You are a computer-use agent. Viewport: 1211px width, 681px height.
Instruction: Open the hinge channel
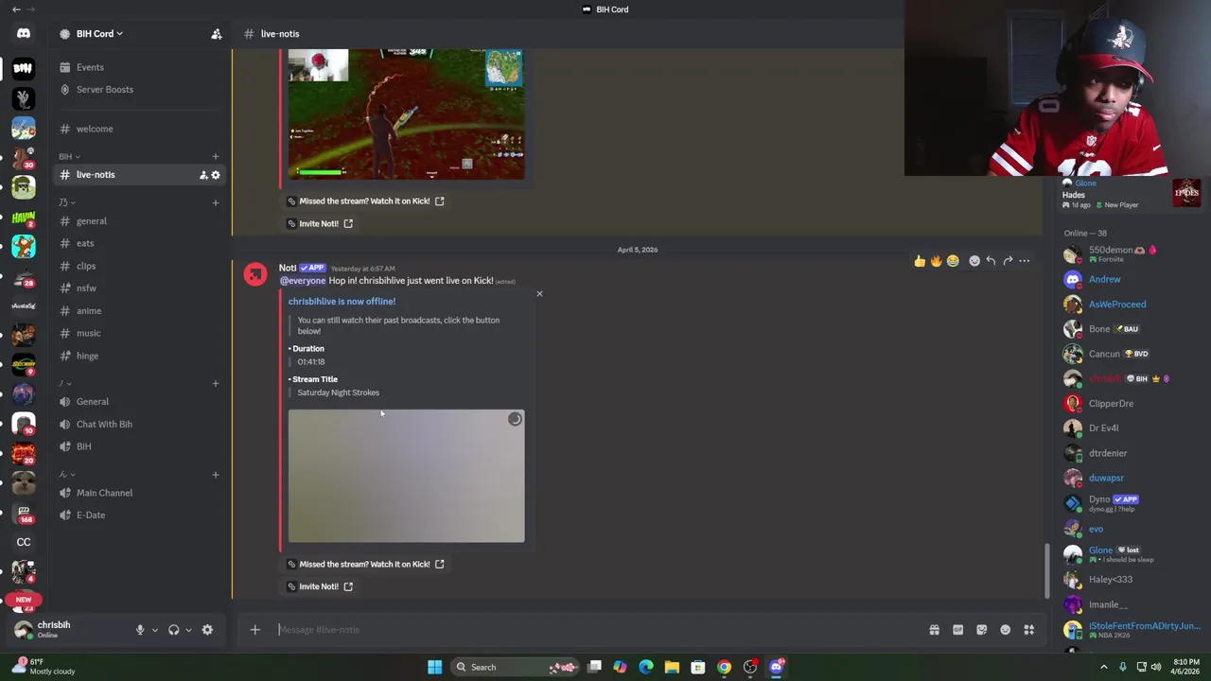coord(140,356)
